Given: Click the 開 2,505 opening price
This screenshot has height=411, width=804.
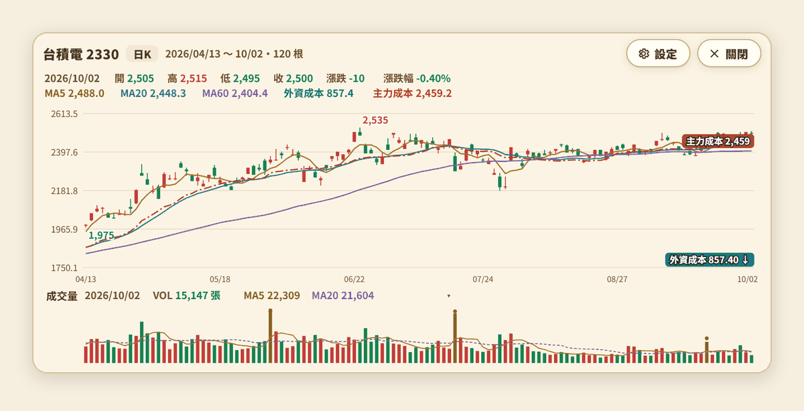Looking at the screenshot, I should 134,78.
